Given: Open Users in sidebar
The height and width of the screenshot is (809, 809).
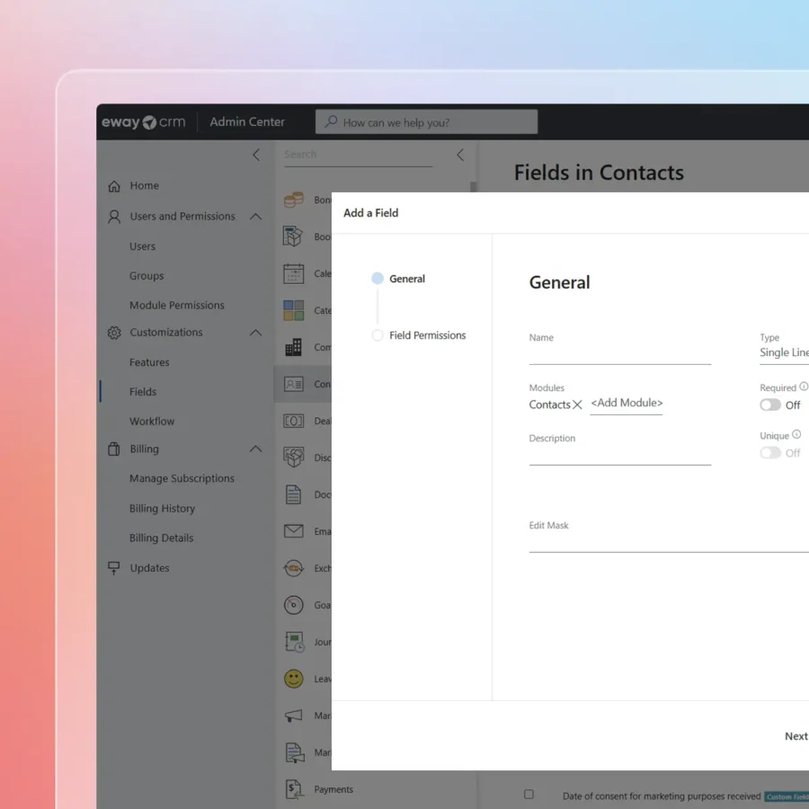Looking at the screenshot, I should (x=142, y=246).
